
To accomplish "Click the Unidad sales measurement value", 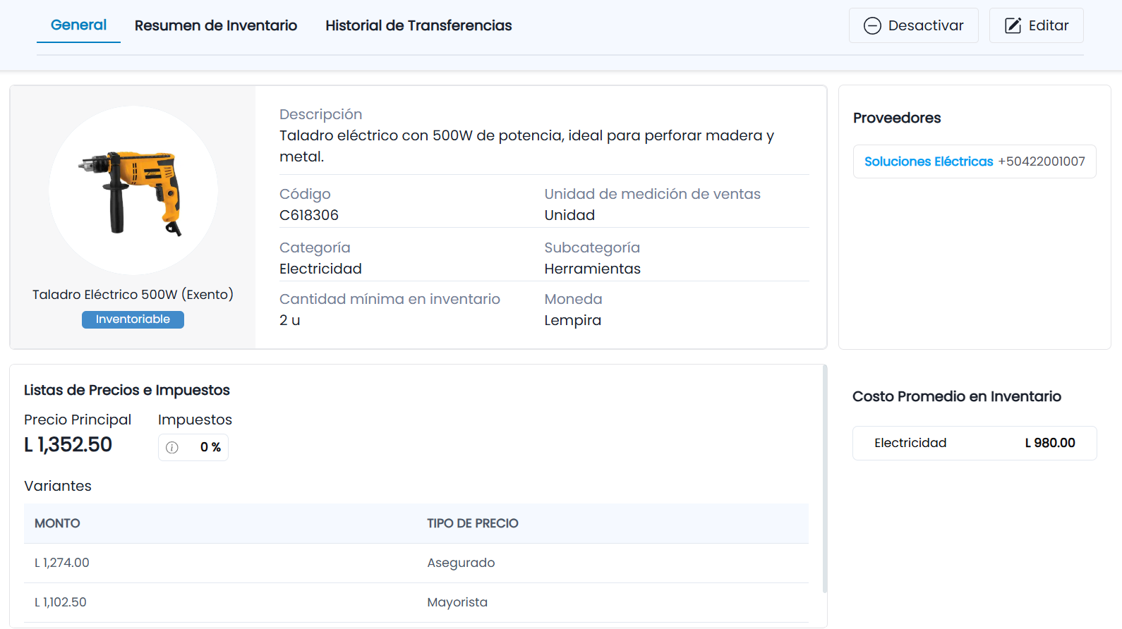I will pyautogui.click(x=569, y=215).
